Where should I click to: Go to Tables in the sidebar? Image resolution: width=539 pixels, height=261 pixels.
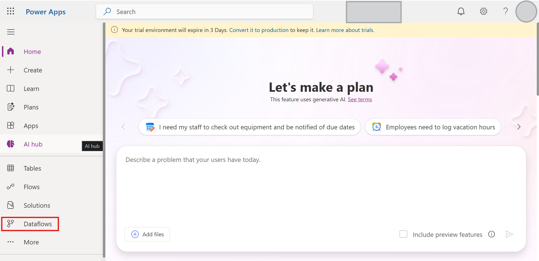32,168
